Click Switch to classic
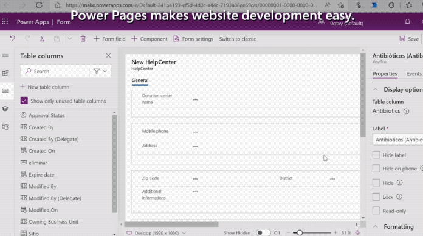Viewport: 423px width, 236px height. [238, 39]
